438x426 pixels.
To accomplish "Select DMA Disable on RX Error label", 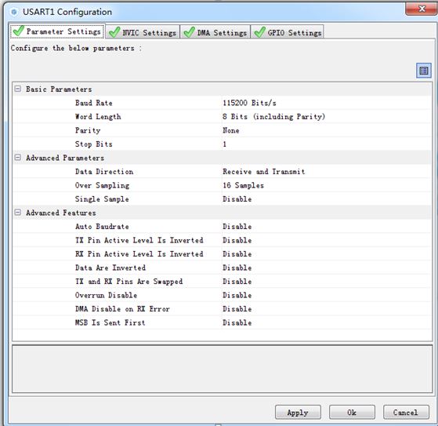I will 122,308.
